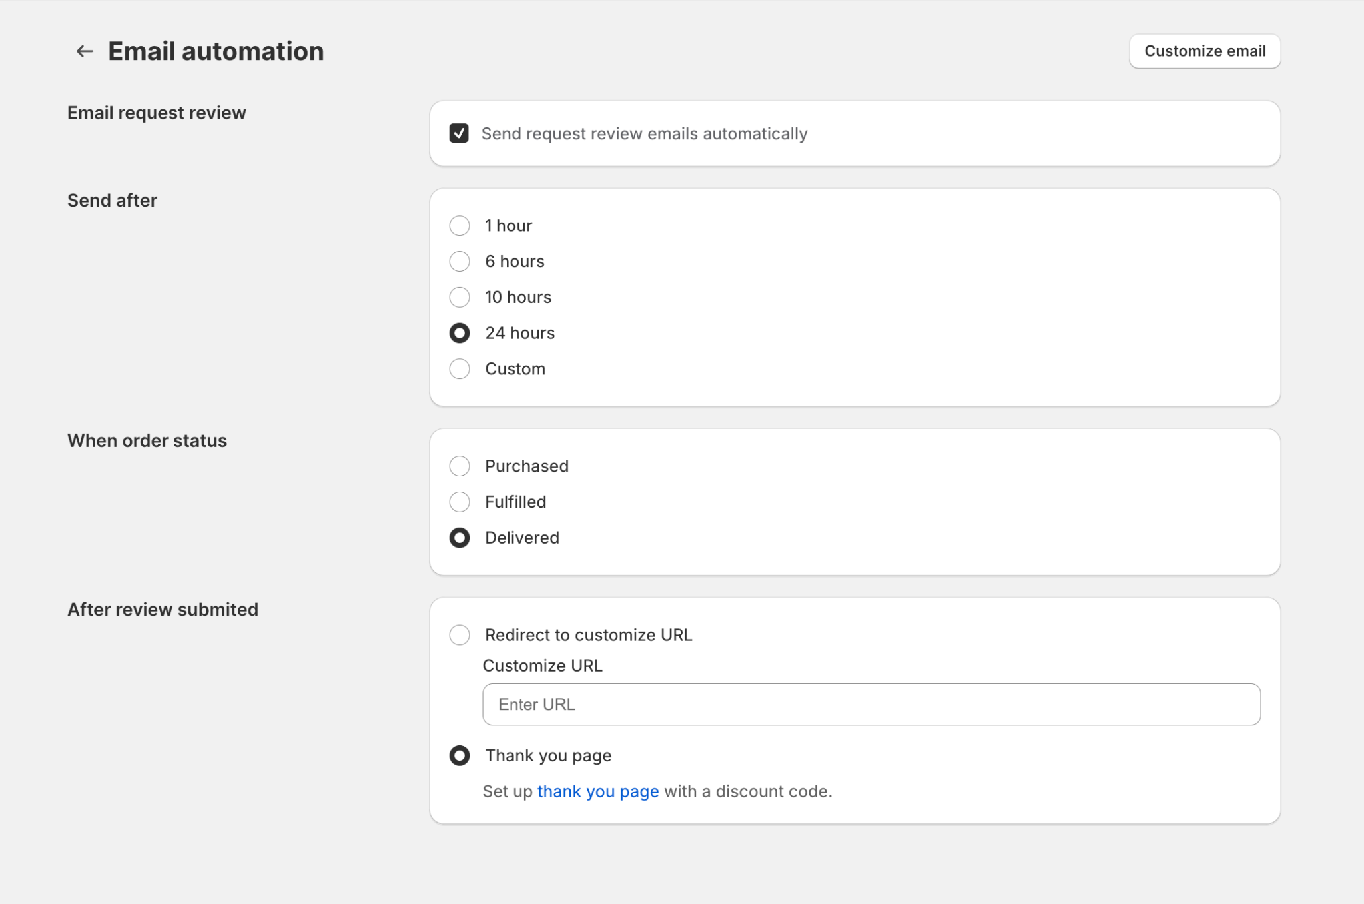
Task: Click the Enter URL input field
Action: (870, 705)
